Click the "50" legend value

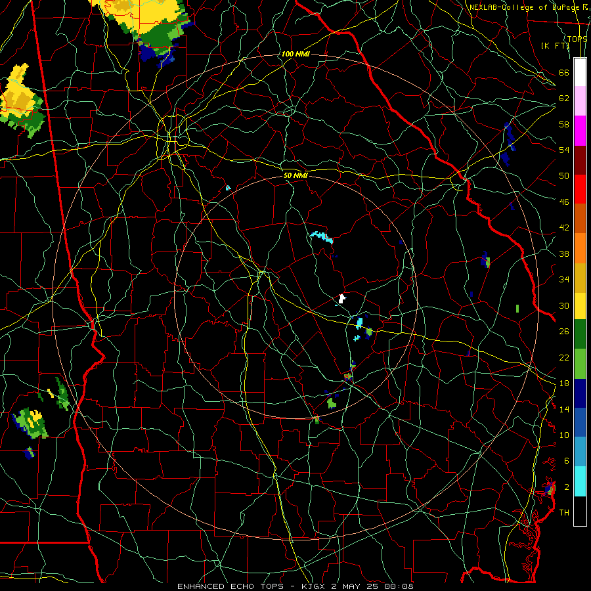(564, 176)
